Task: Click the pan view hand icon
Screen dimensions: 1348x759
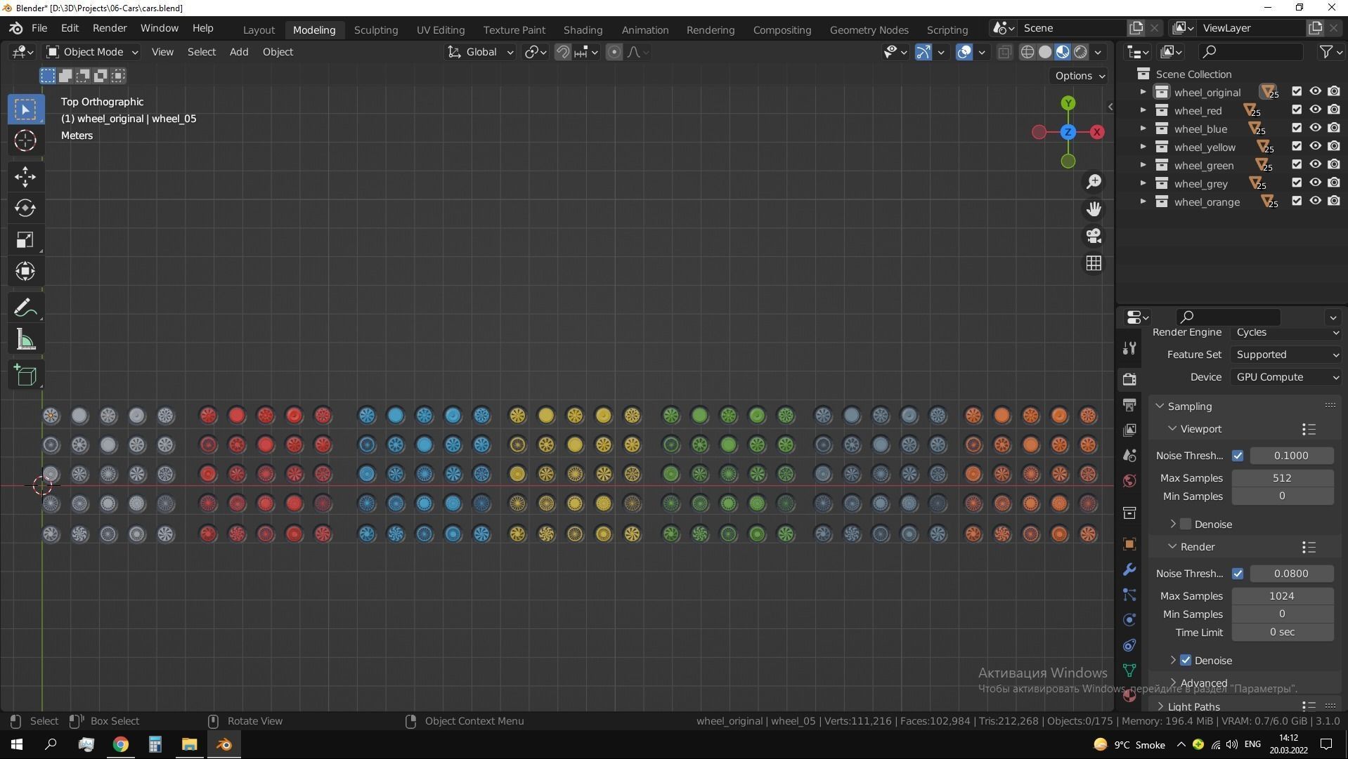Action: 1094,209
